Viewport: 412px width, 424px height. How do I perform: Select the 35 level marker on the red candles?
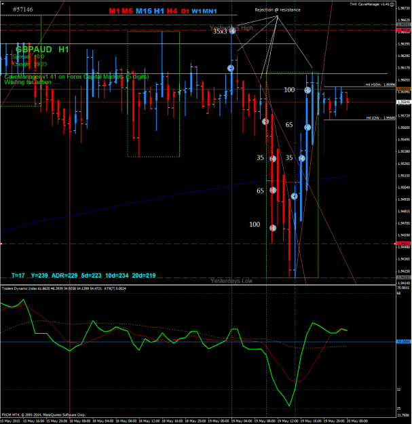(x=273, y=159)
